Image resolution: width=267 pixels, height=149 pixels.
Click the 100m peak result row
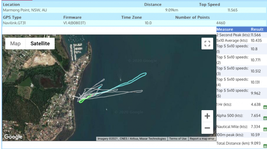241,135
